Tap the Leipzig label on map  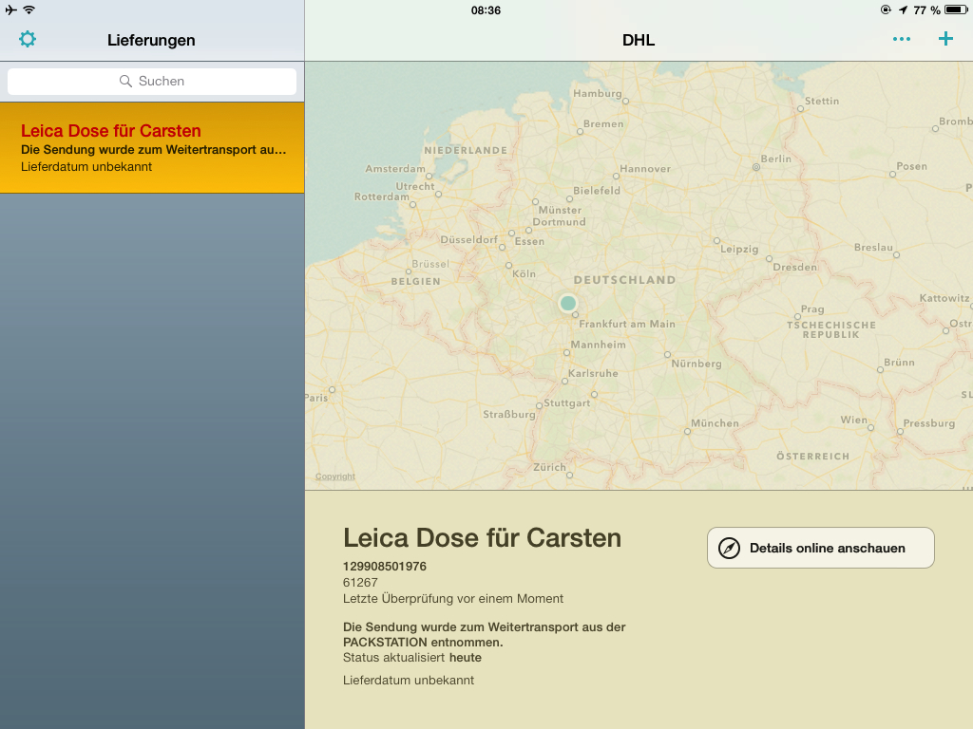click(739, 250)
